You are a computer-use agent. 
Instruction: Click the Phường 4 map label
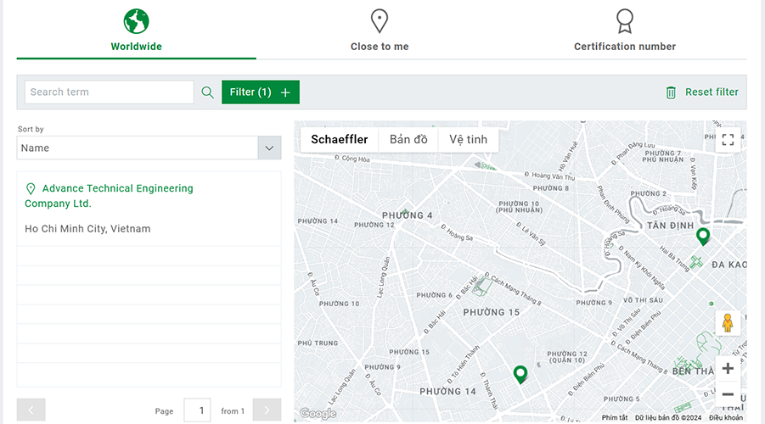(407, 215)
